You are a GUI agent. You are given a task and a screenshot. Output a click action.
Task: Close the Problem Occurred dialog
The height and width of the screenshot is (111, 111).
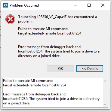coord(103,5)
